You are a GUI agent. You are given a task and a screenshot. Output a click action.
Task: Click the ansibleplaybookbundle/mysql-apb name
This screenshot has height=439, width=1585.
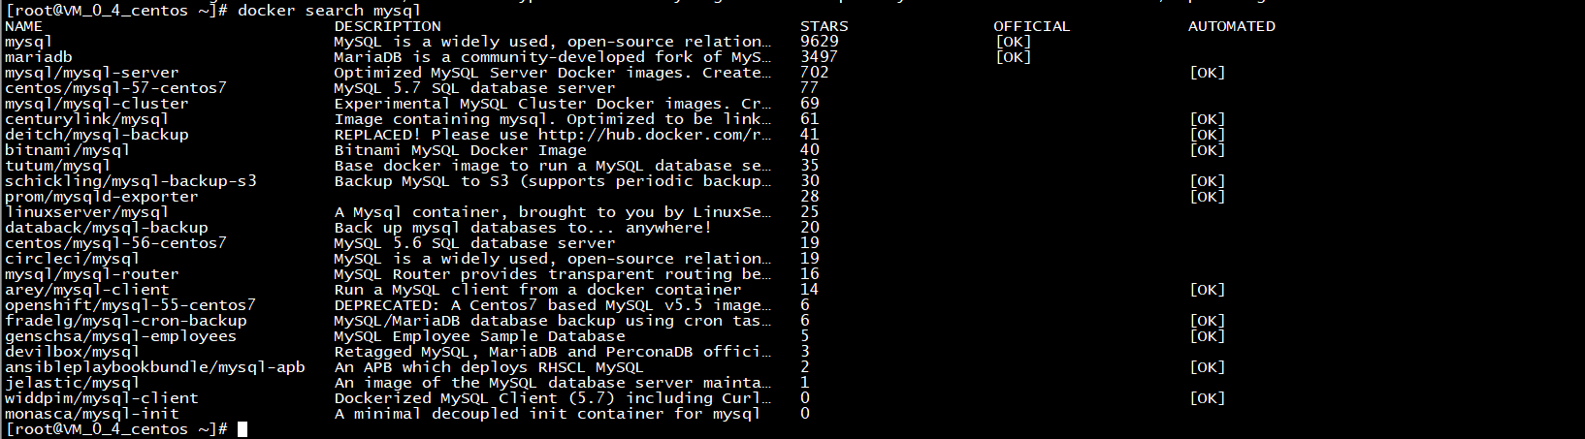[x=155, y=367]
